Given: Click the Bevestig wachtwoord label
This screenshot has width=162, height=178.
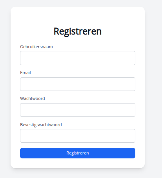Looking at the screenshot, I should [41, 125].
